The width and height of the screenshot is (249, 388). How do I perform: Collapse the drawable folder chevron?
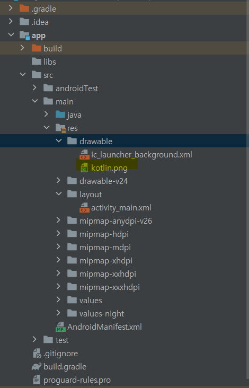point(59,141)
